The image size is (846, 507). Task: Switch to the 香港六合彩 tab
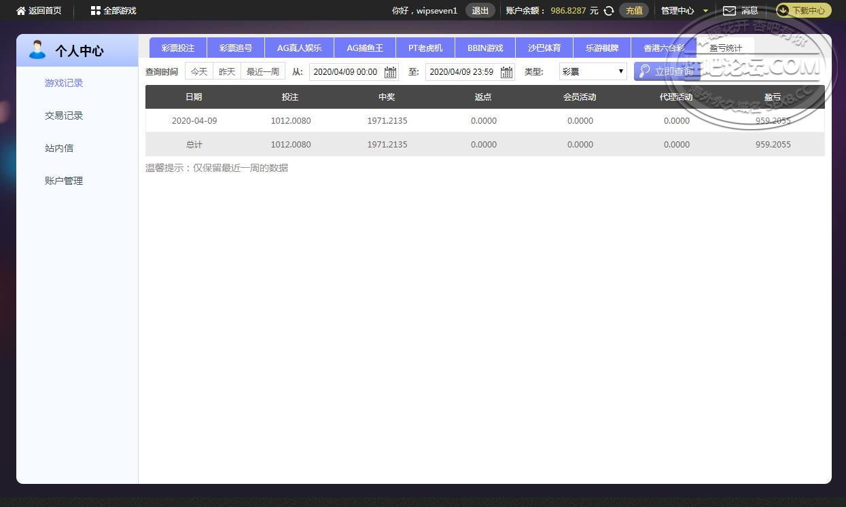click(x=664, y=48)
